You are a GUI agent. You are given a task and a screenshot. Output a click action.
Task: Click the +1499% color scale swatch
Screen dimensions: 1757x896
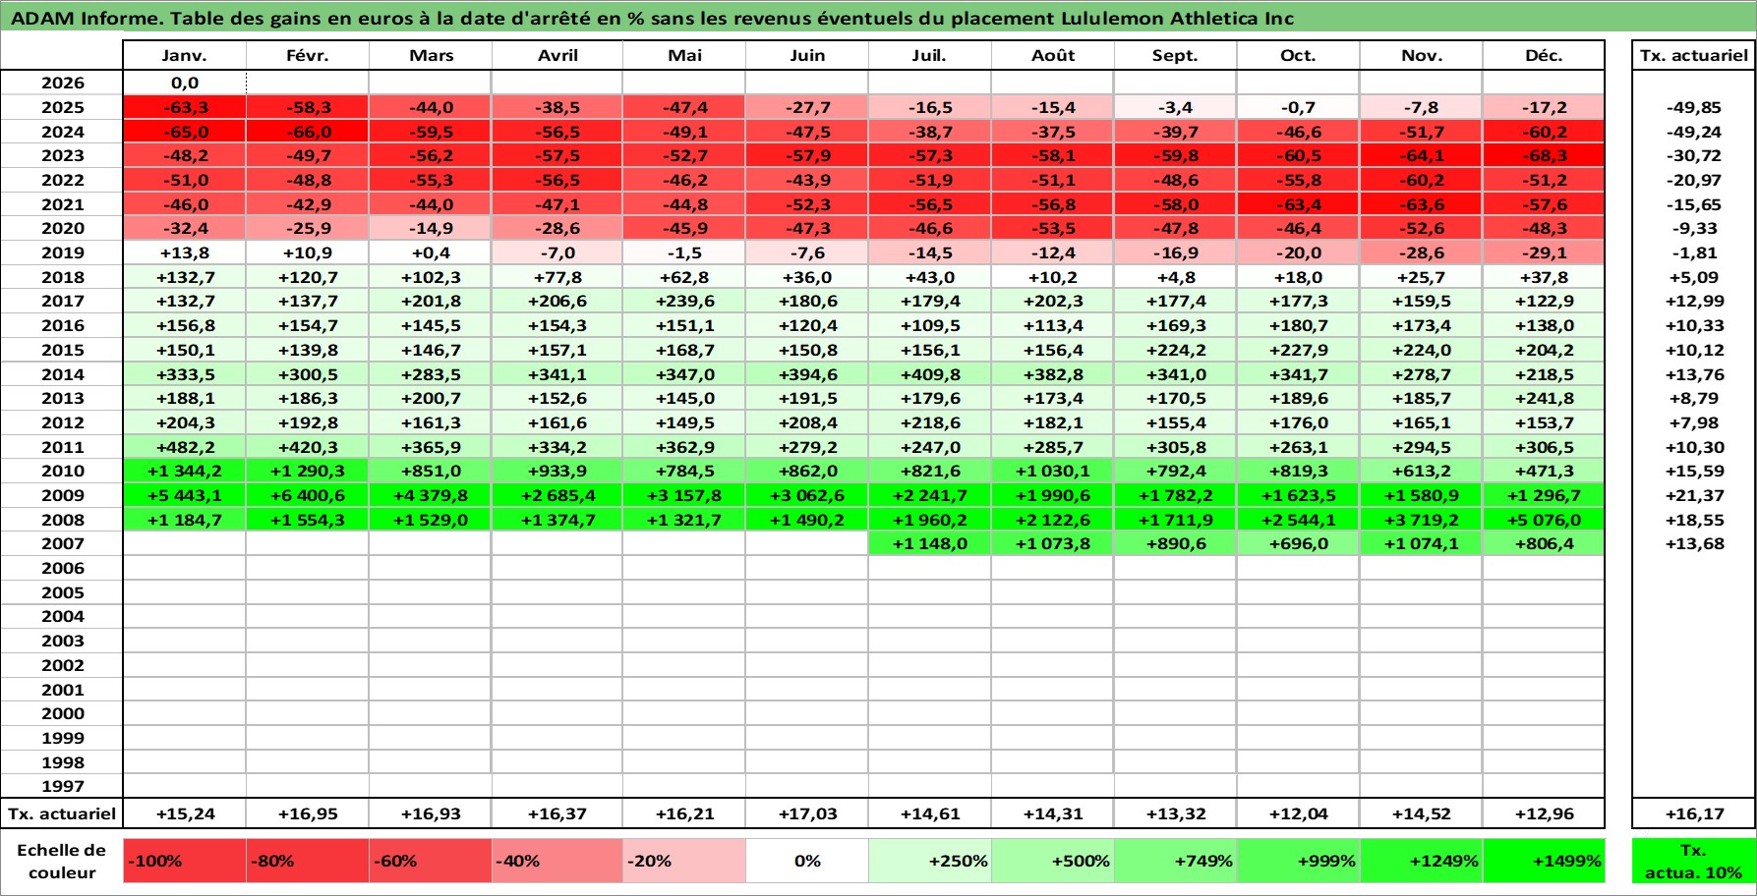[x=1544, y=861]
